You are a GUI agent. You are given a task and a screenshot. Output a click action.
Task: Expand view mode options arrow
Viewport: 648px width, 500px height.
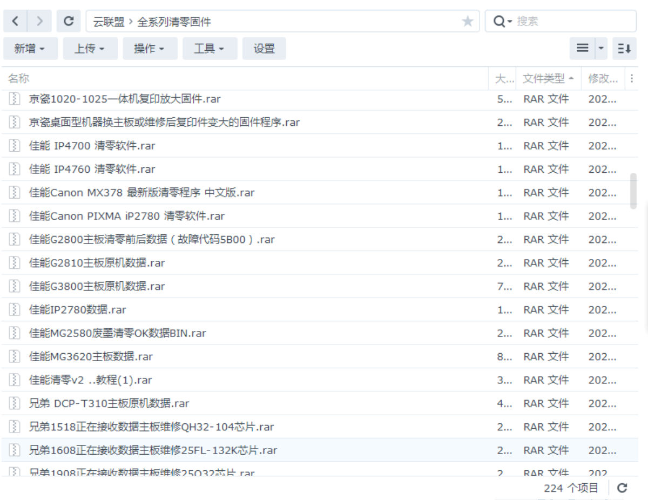pos(602,49)
